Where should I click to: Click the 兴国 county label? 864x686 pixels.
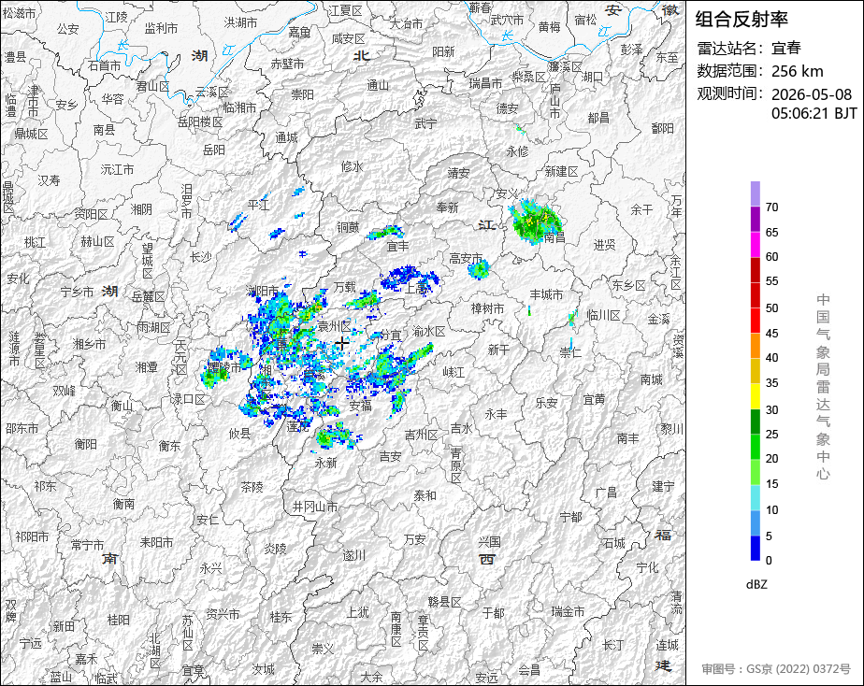489,542
